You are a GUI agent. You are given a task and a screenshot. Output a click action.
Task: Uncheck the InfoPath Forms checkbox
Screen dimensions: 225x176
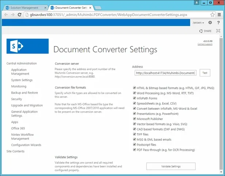pyautogui.click(x=134, y=98)
